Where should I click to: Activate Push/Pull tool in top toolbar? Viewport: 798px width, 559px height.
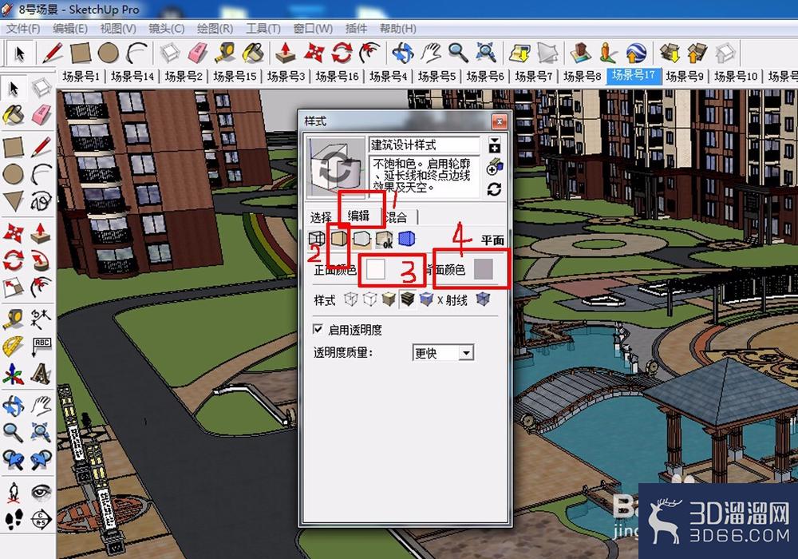tap(286, 53)
